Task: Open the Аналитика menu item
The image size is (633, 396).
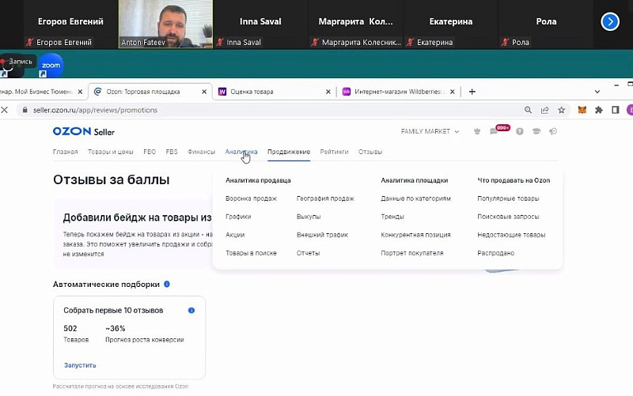Action: point(241,152)
